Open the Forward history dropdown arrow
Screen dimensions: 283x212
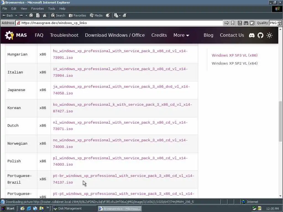coord(26,15)
